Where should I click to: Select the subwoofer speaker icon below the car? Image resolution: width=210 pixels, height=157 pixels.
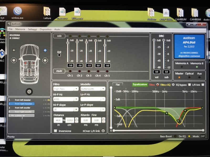[x=29, y=92]
